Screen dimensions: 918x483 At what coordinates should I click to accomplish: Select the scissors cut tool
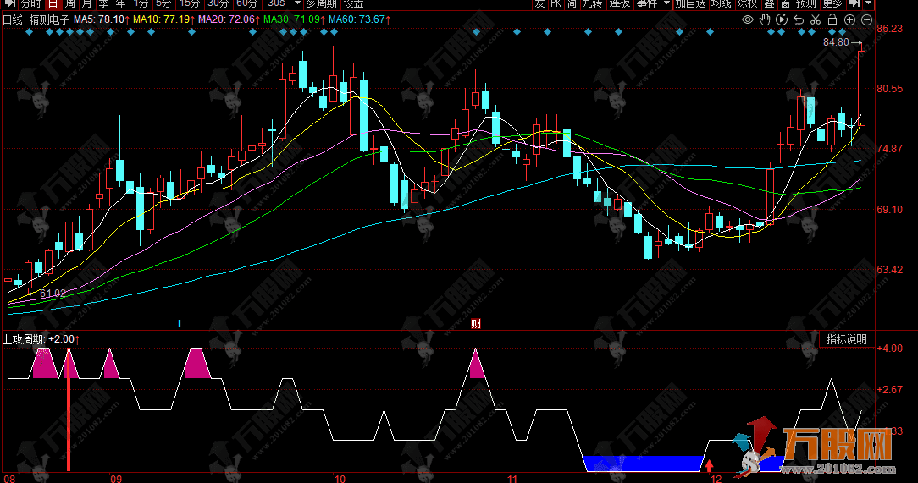pyautogui.click(x=816, y=19)
